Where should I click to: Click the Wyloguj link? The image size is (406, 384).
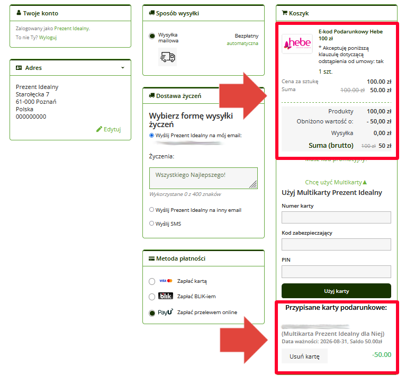(48, 38)
